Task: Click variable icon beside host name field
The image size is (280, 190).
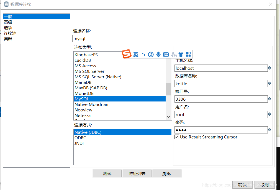Action: tap(269, 68)
